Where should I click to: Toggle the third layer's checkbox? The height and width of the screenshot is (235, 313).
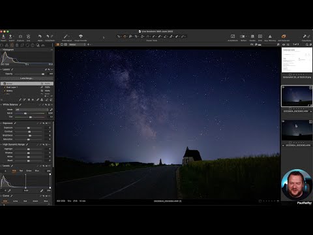pos(5,91)
